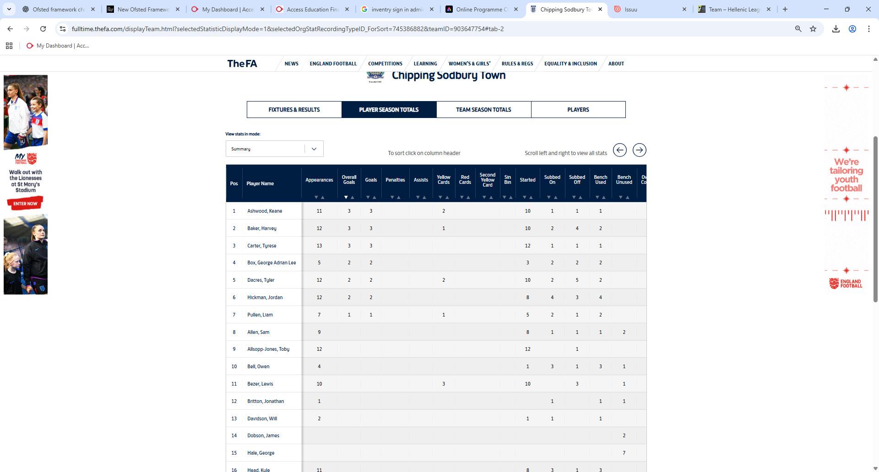Open player Box, George Adrian Lee
The height and width of the screenshot is (472, 879).
click(271, 263)
